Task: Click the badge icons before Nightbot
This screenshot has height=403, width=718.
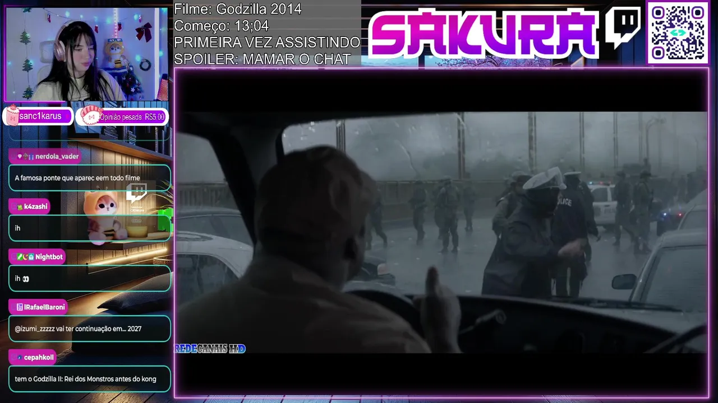Action: click(x=25, y=257)
